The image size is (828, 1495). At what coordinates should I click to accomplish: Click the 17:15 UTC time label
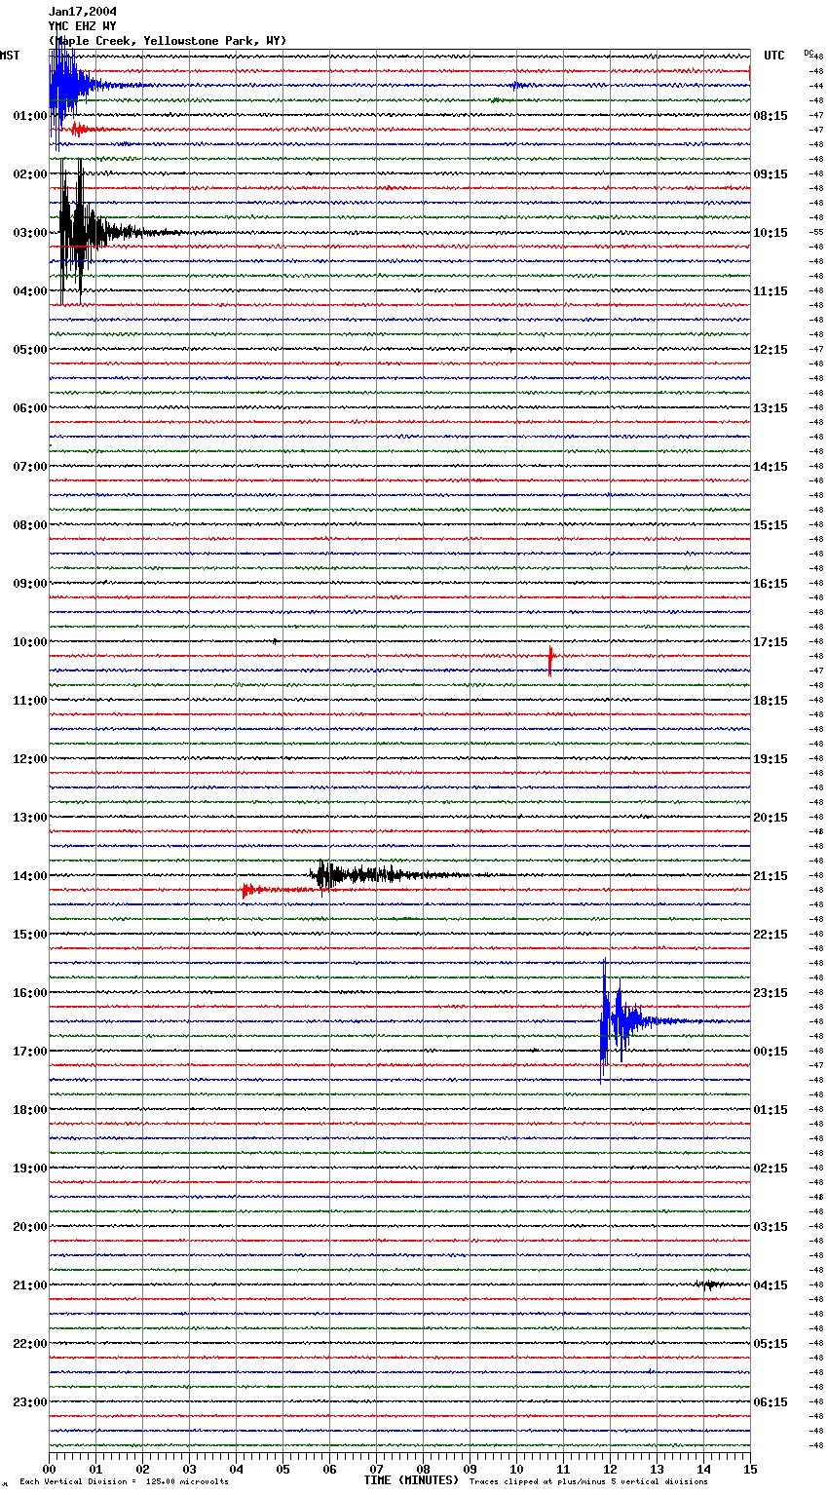771,641
